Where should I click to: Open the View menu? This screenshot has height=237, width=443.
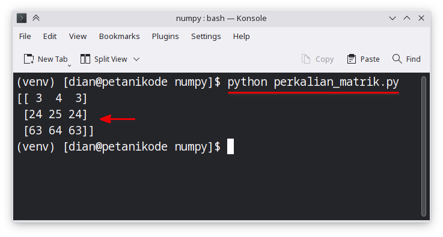[78, 37]
